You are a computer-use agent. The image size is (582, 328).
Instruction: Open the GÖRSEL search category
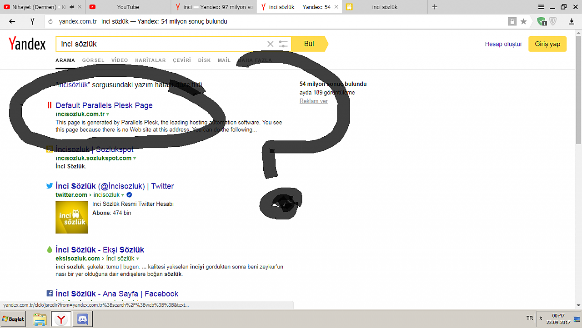[x=93, y=60]
